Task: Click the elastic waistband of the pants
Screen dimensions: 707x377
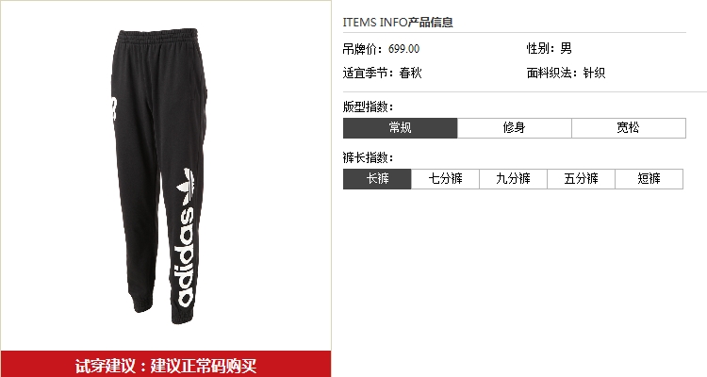Action: 157,36
